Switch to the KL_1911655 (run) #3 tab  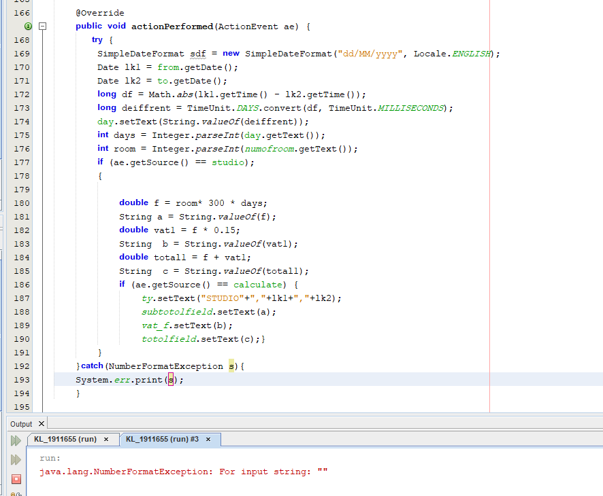coord(162,439)
